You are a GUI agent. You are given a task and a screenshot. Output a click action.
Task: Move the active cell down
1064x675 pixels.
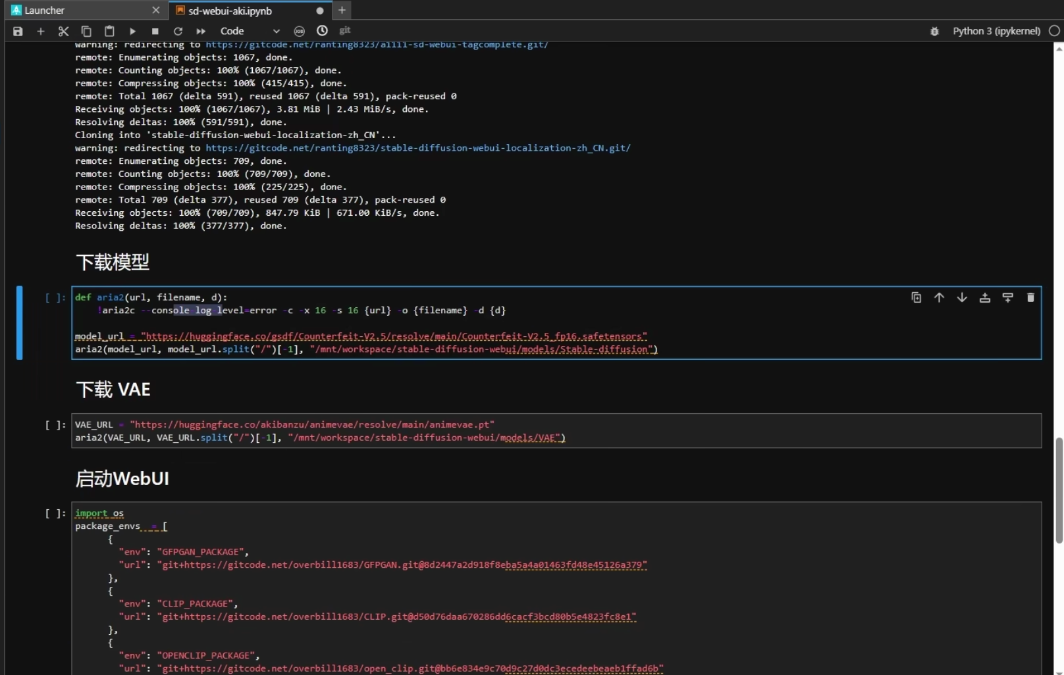962,297
